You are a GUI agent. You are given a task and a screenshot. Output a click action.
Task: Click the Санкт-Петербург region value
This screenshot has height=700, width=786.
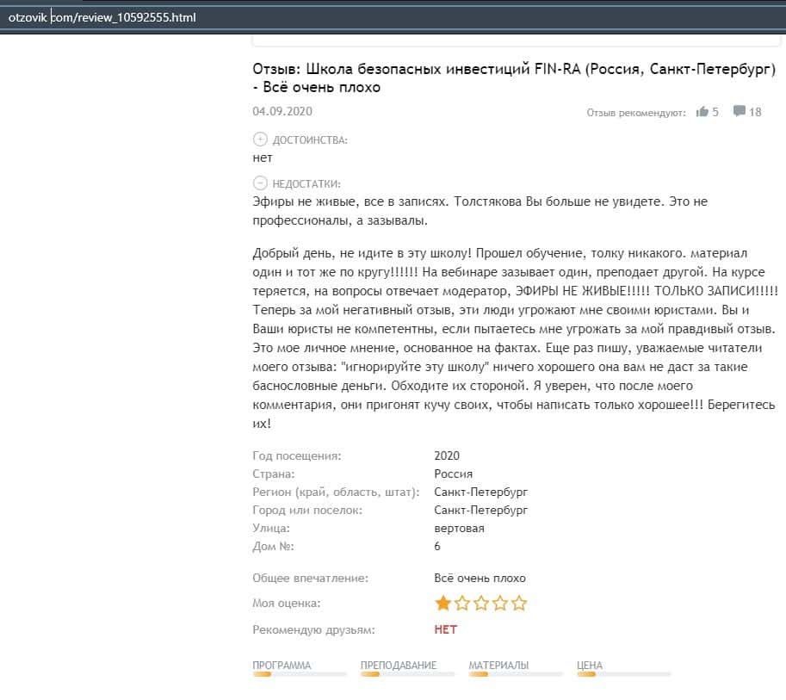tap(481, 492)
